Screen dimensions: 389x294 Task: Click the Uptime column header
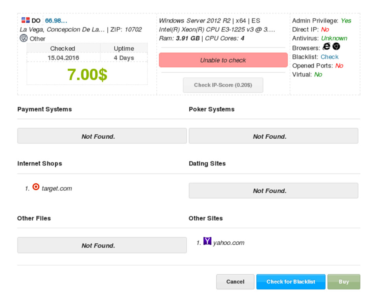click(x=124, y=49)
